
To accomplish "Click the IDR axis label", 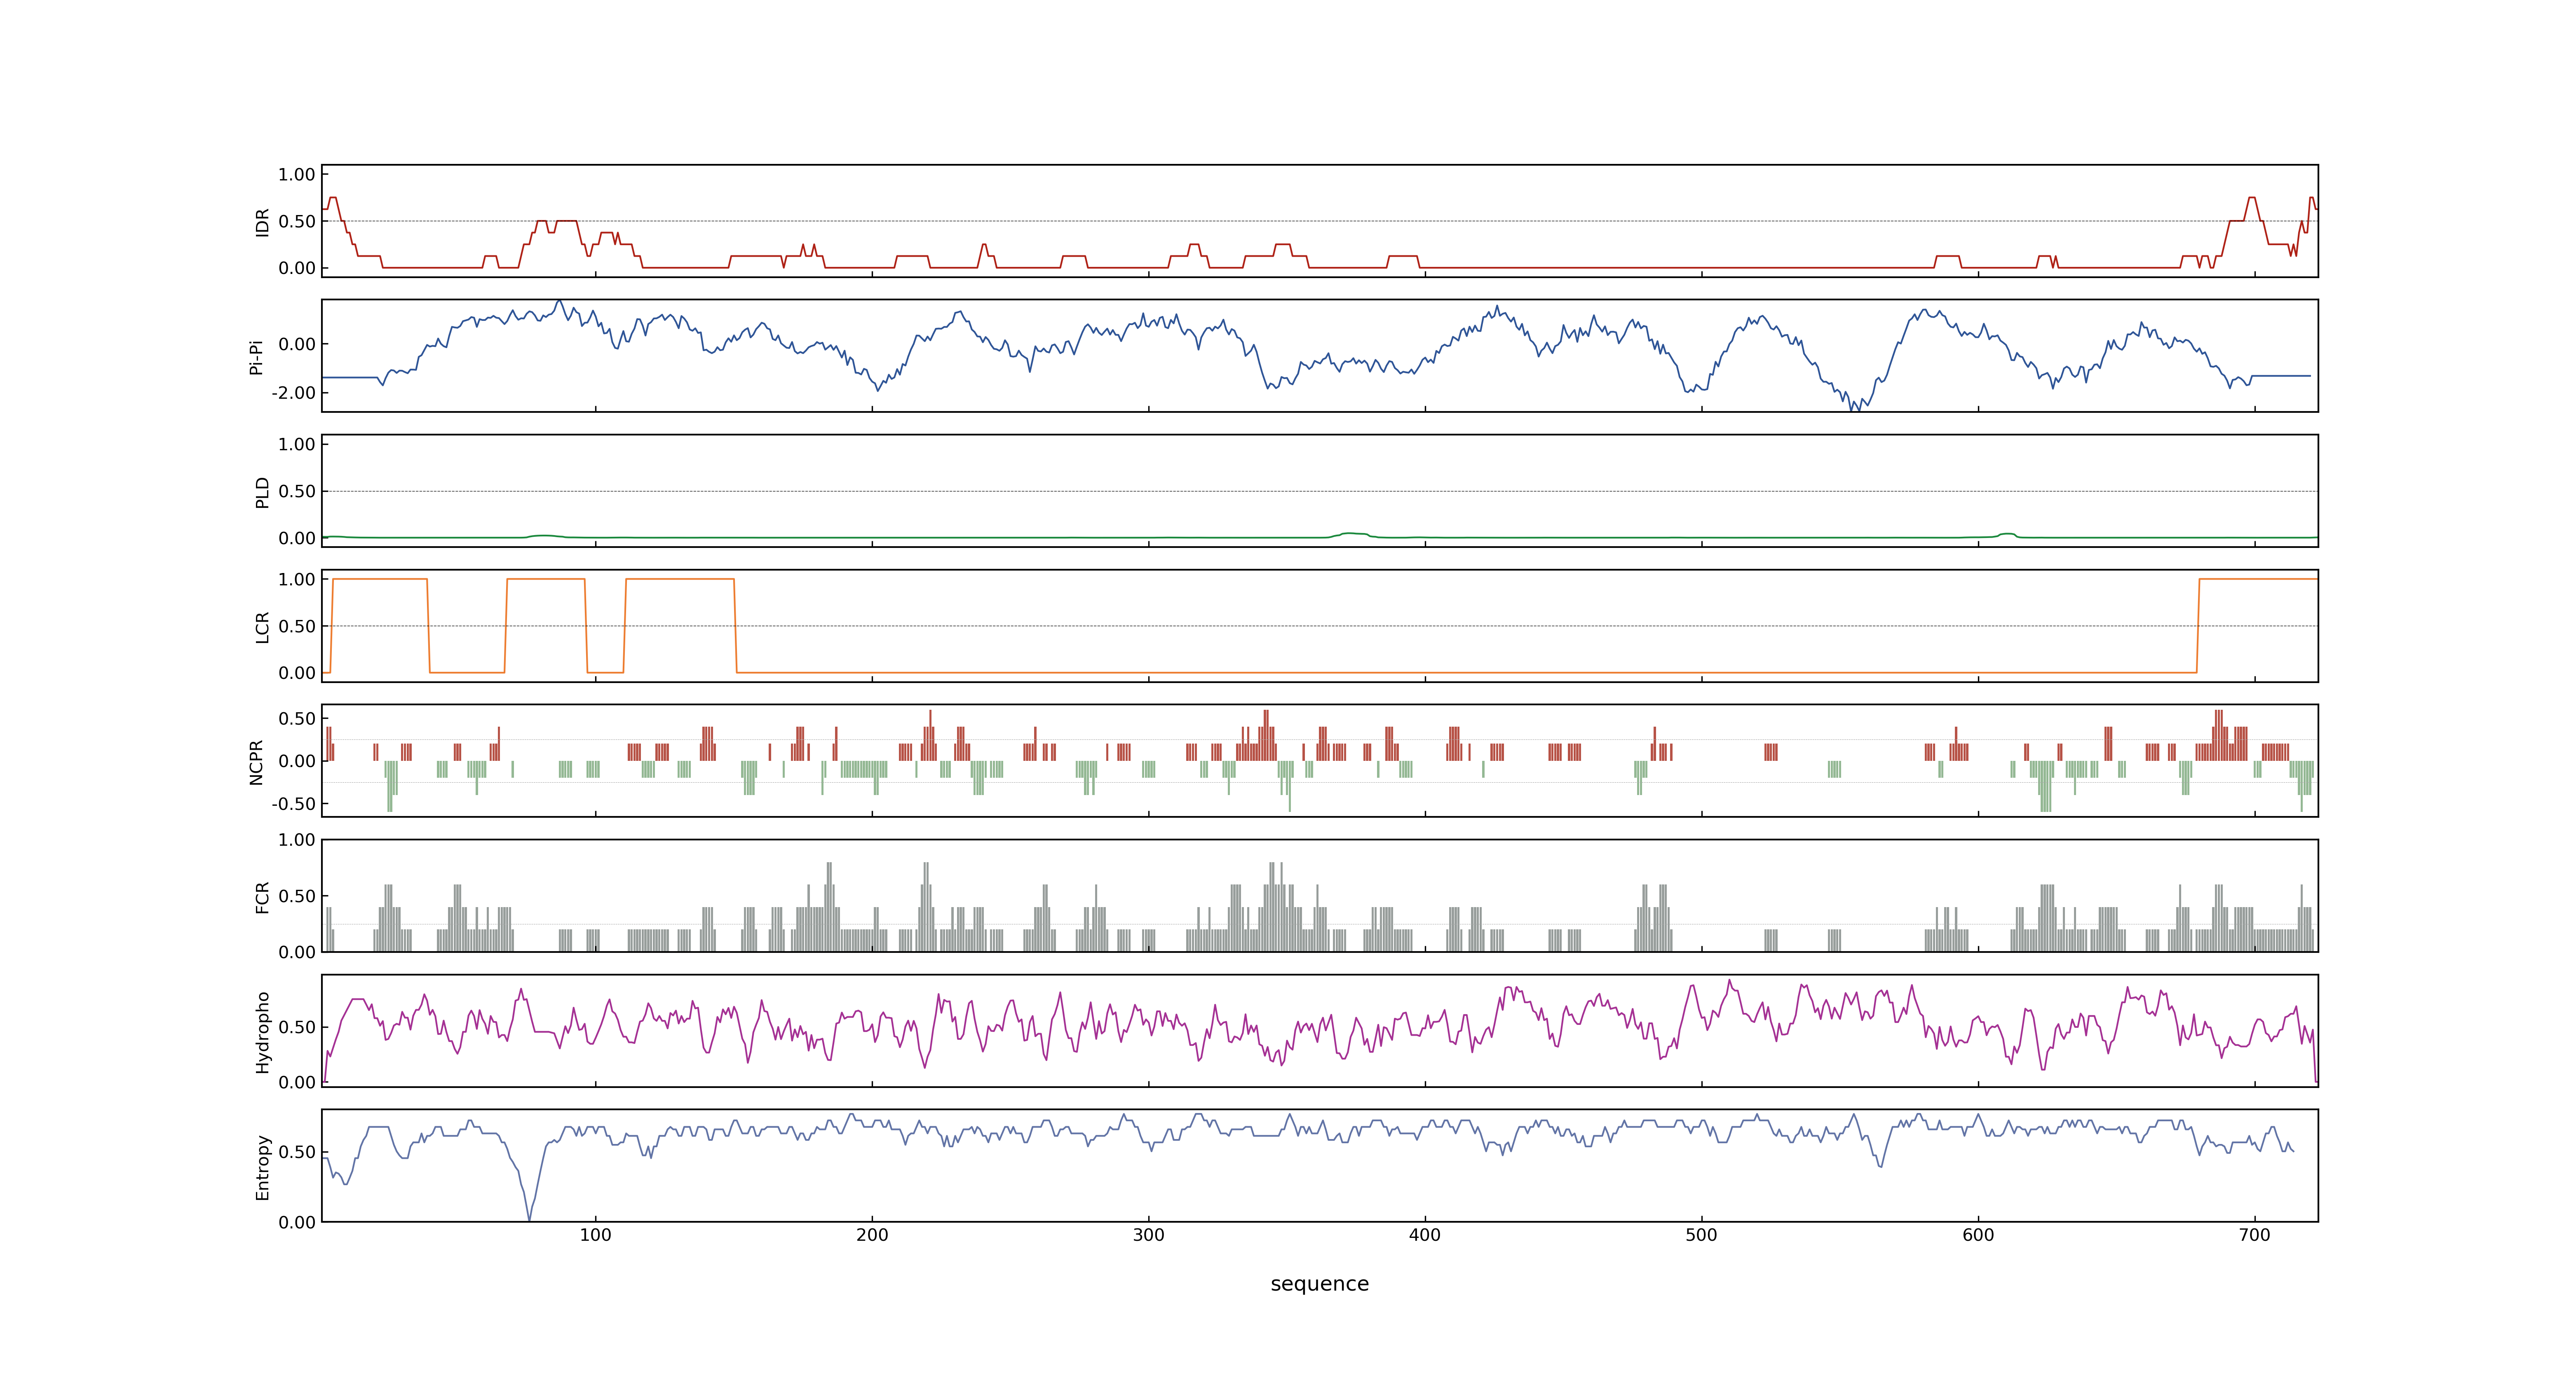I will pos(262,222).
